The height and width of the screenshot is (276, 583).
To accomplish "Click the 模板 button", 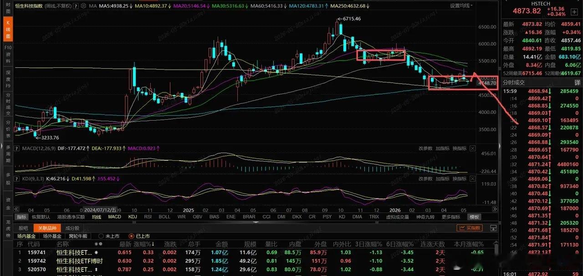I will click(x=474, y=217).
